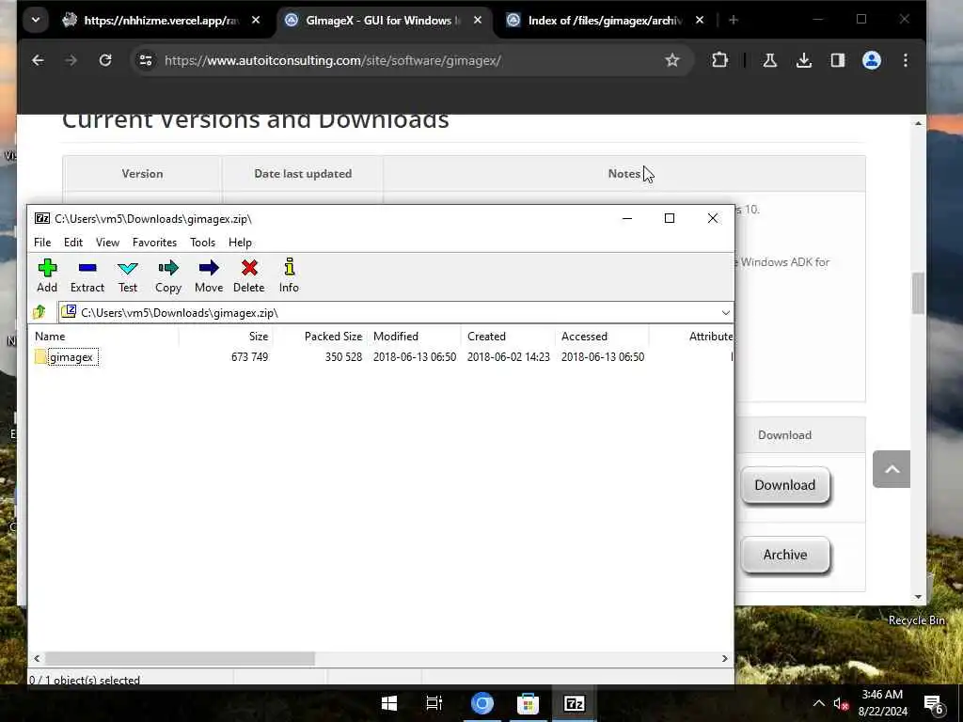Switch to Index of /files/gimagex tab

click(x=605, y=21)
